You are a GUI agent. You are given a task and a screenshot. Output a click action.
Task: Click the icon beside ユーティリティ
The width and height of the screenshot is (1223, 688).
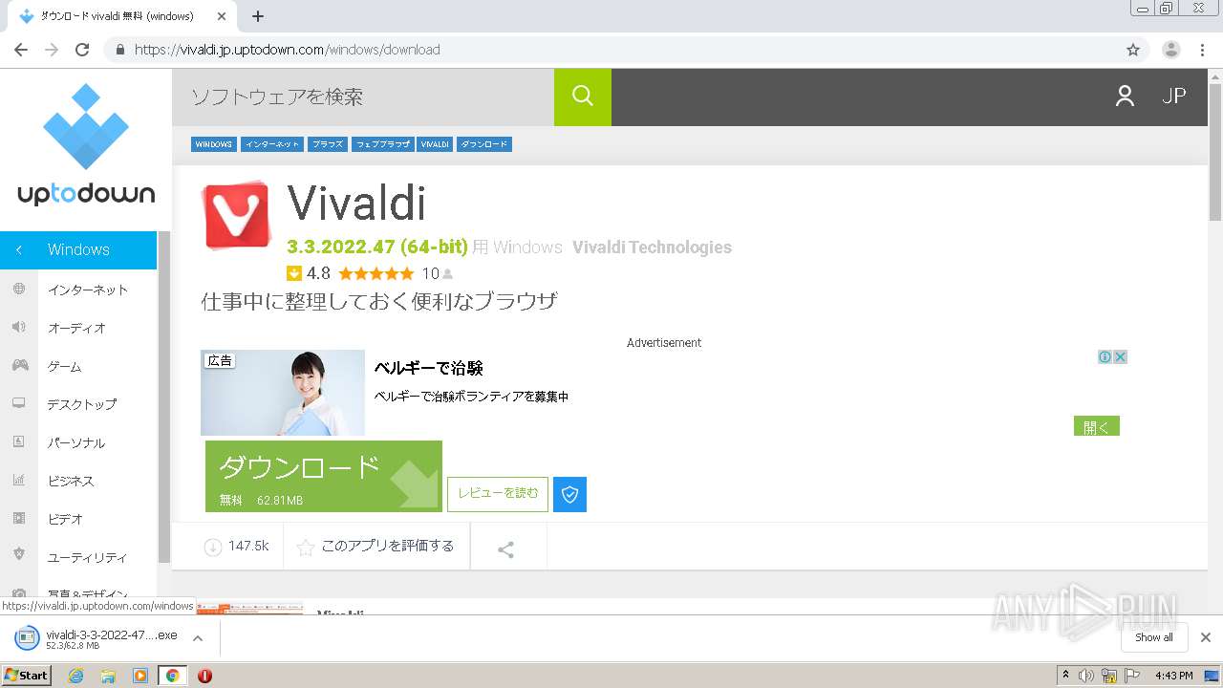coord(19,554)
